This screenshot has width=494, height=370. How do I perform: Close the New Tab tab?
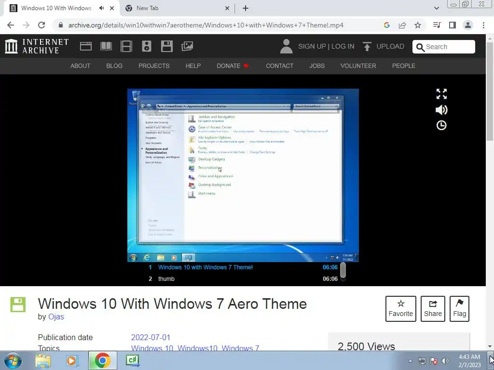[227, 8]
